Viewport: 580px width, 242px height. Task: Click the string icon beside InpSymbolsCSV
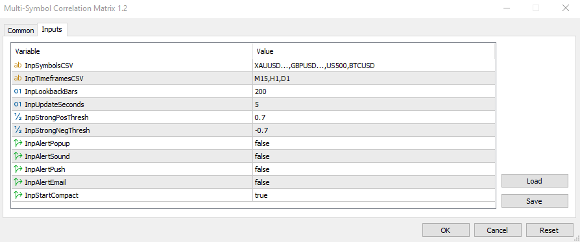click(18, 66)
